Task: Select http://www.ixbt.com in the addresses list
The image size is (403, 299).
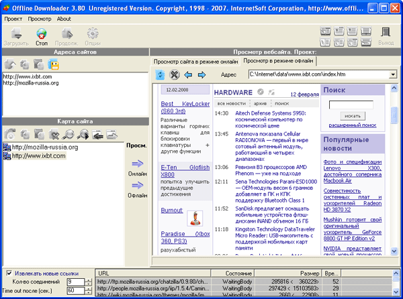Action: coord(28,76)
